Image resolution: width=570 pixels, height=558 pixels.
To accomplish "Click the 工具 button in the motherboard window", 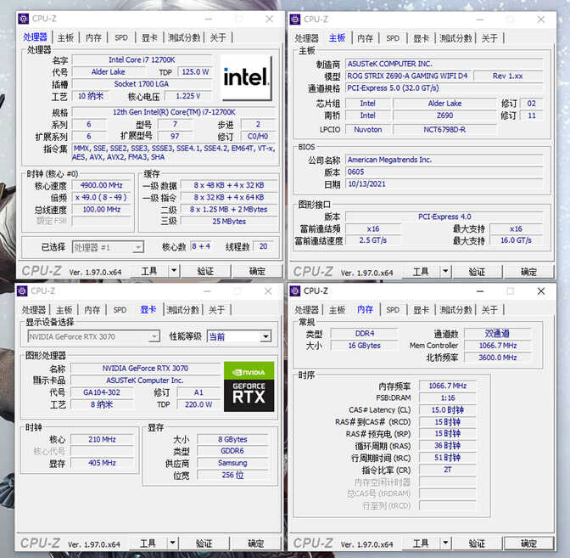I will coord(421,272).
